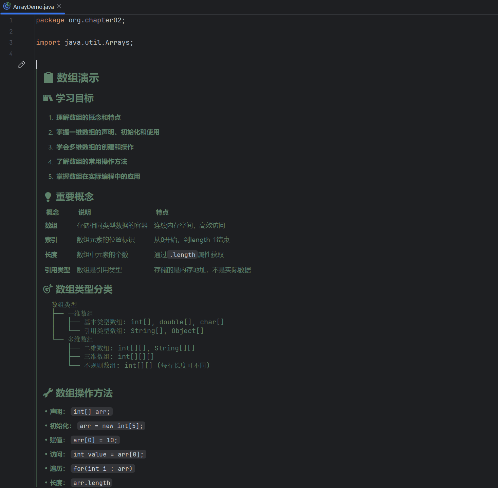Click the 引用类型 row label
The height and width of the screenshot is (488, 498).
coord(57,270)
